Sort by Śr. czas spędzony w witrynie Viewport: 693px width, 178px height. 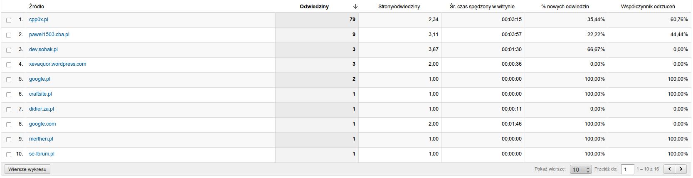coord(482,7)
